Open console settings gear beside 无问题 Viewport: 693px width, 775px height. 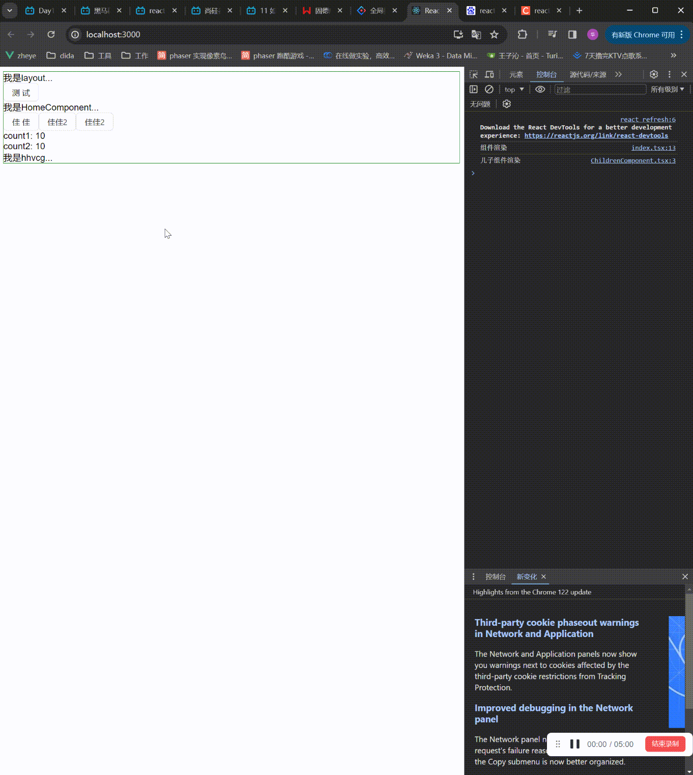coord(506,104)
